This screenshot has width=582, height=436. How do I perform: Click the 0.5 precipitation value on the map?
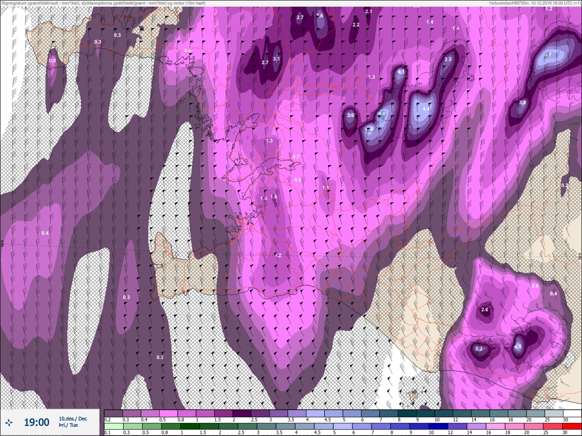pos(52,61)
